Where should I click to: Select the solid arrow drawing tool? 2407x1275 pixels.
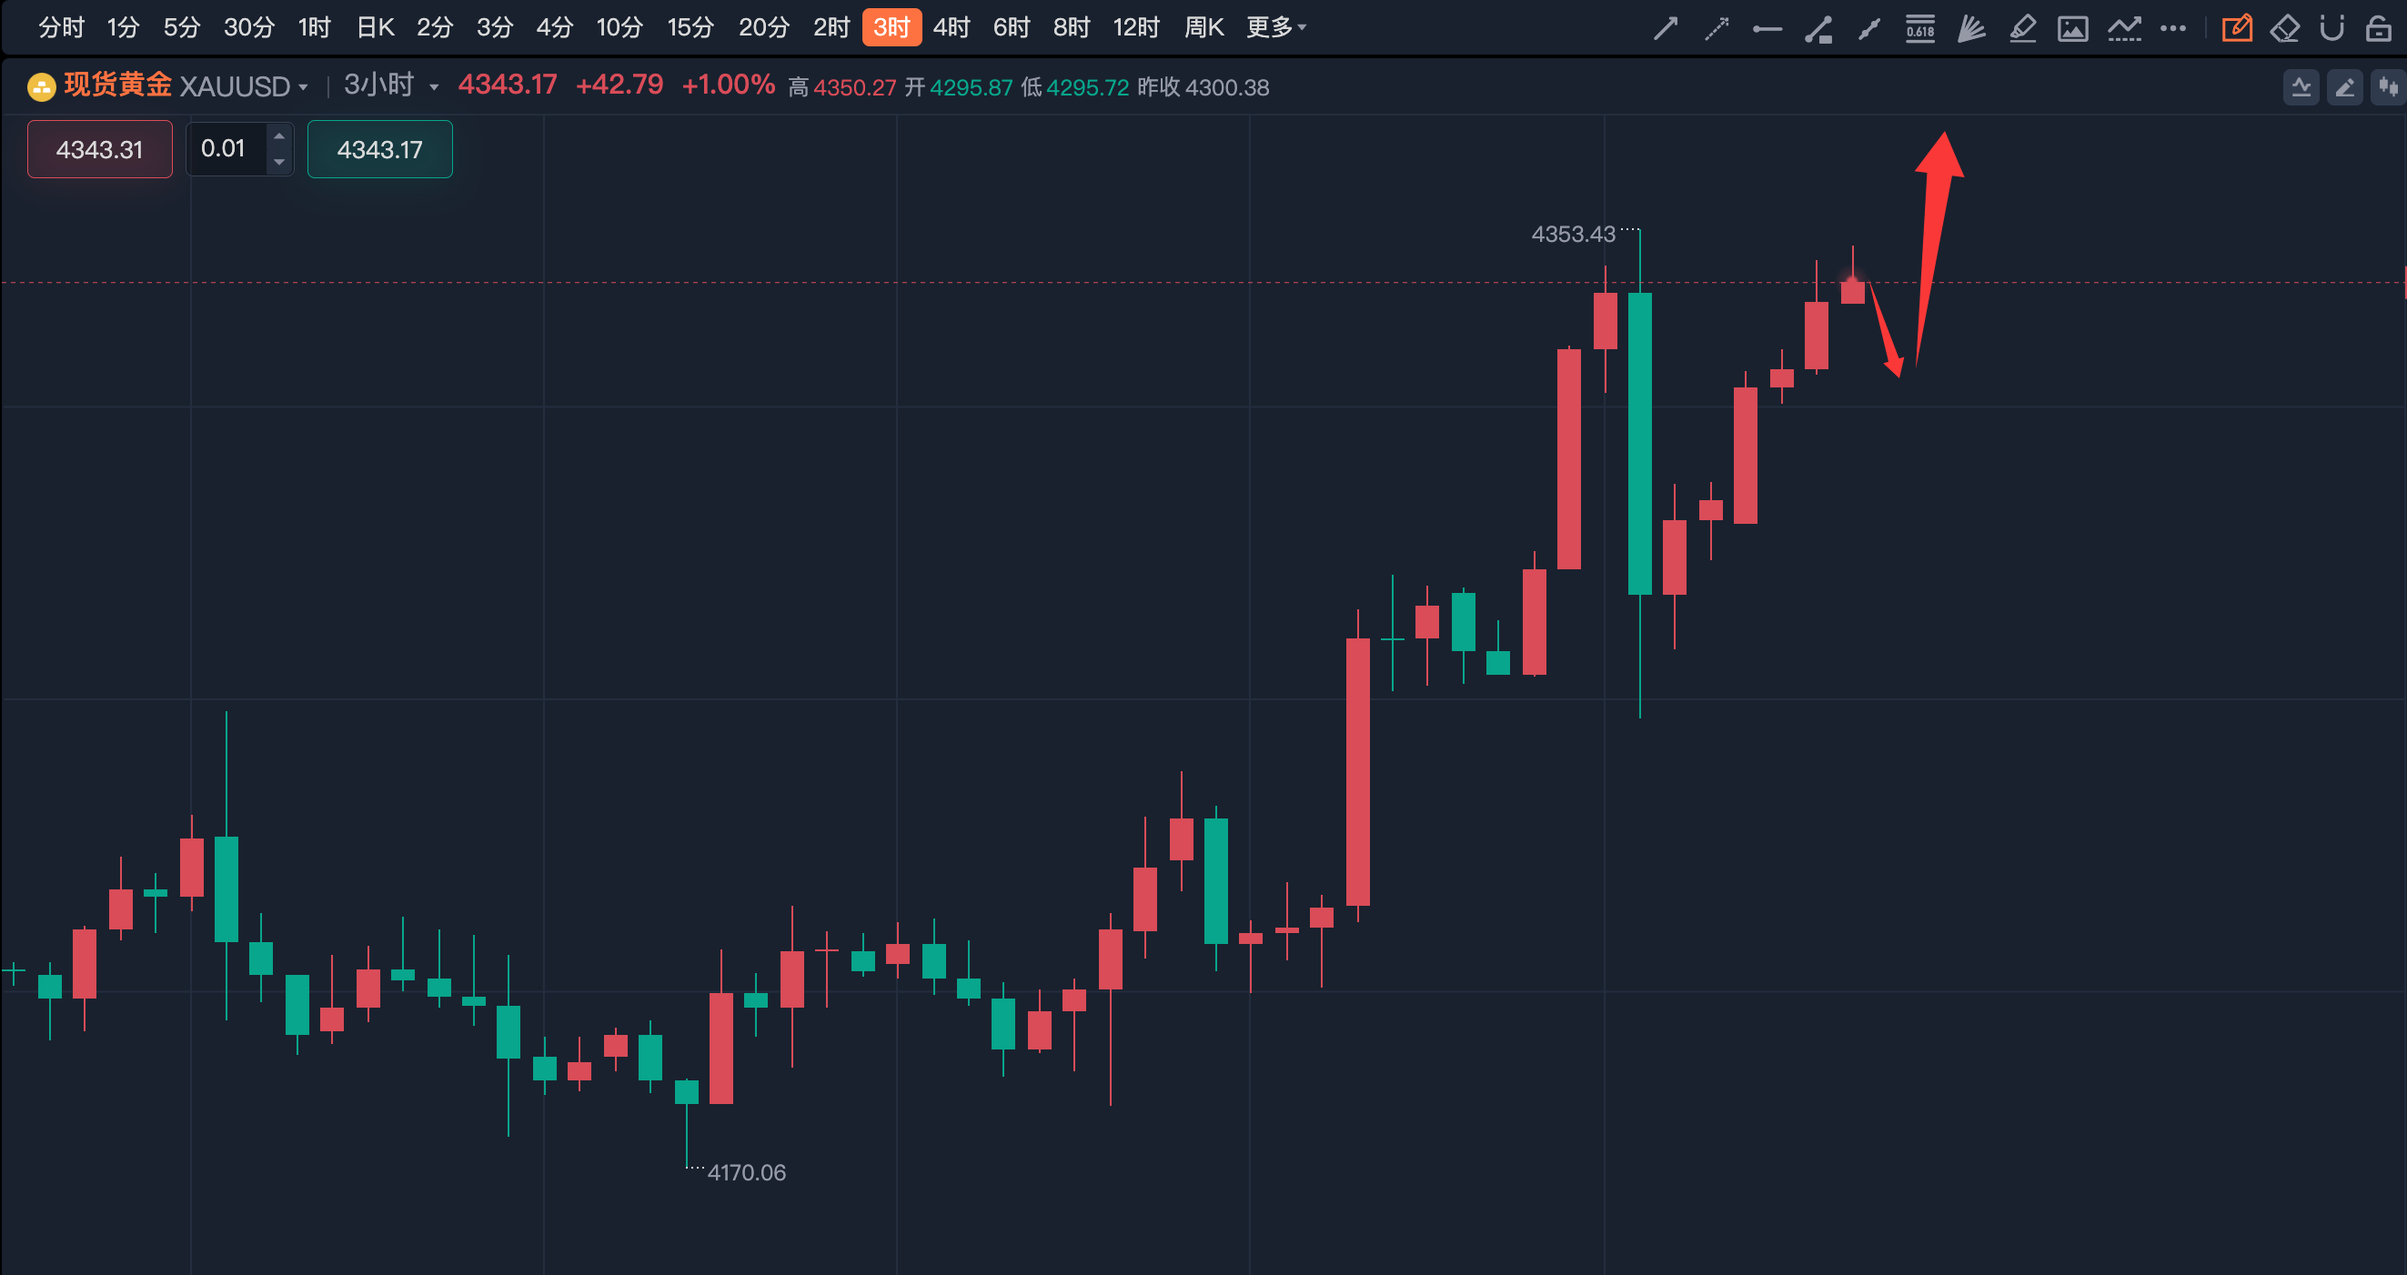click(x=1665, y=28)
